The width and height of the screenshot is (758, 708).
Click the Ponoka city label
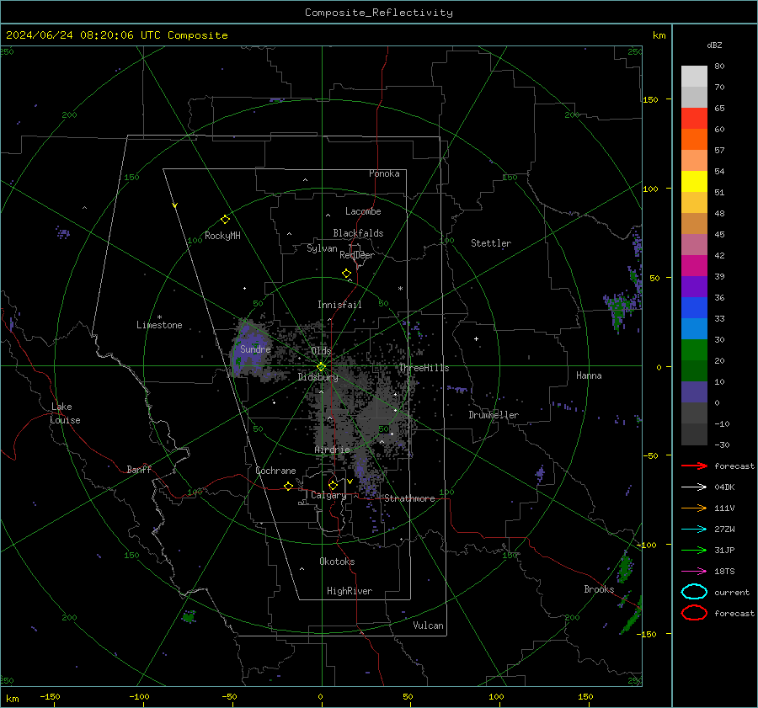click(384, 173)
